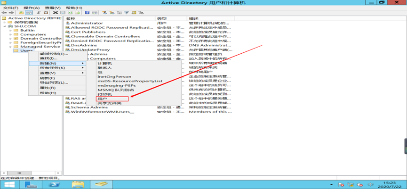The image size is (407, 189).
Task: Open Help with blue question-mark icon
Action: 87,12
